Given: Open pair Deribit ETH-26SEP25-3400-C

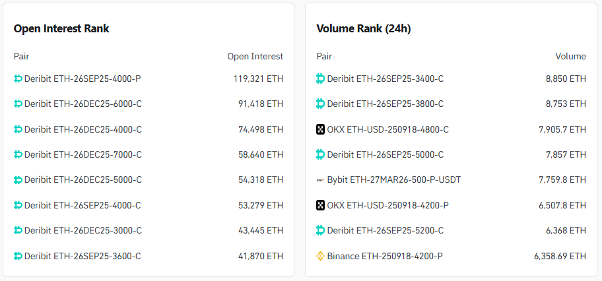Looking at the screenshot, I should coord(385,78).
